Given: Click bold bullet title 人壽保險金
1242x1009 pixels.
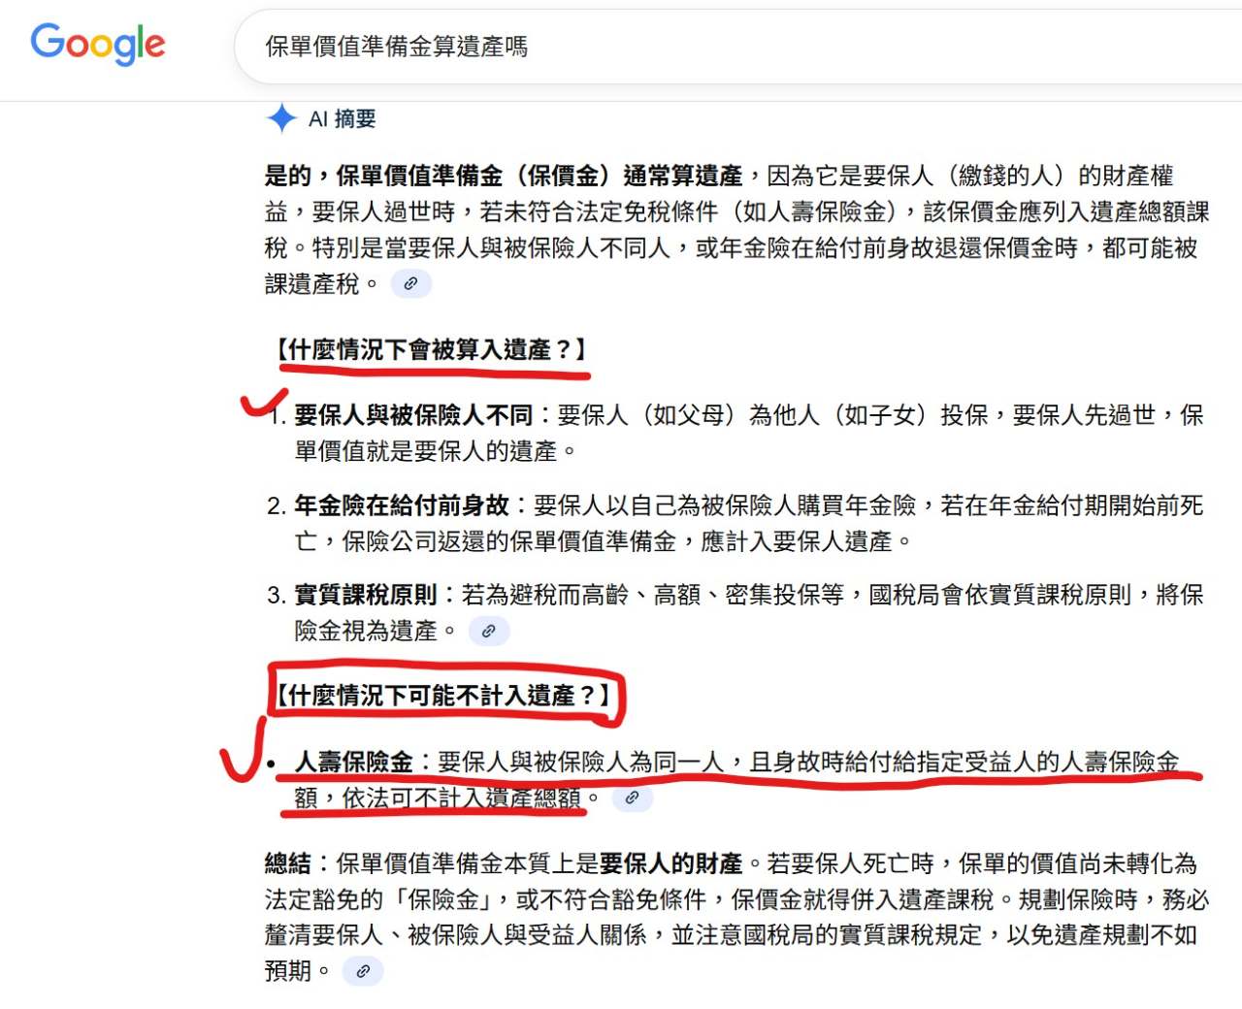Looking at the screenshot, I should coord(354,762).
